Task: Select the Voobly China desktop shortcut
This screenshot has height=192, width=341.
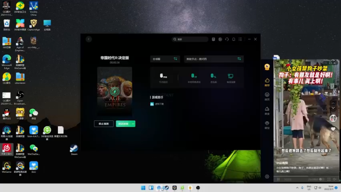Action: [34, 9]
